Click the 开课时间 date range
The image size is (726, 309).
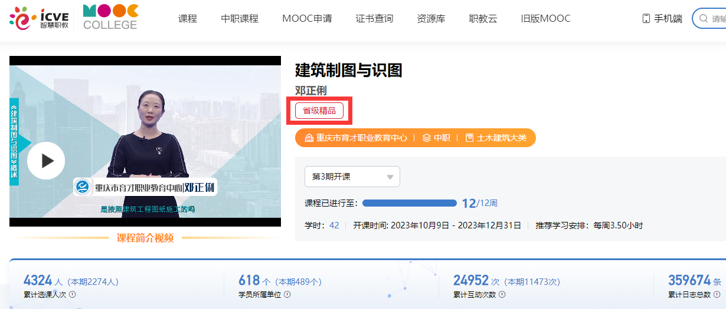[437, 225]
